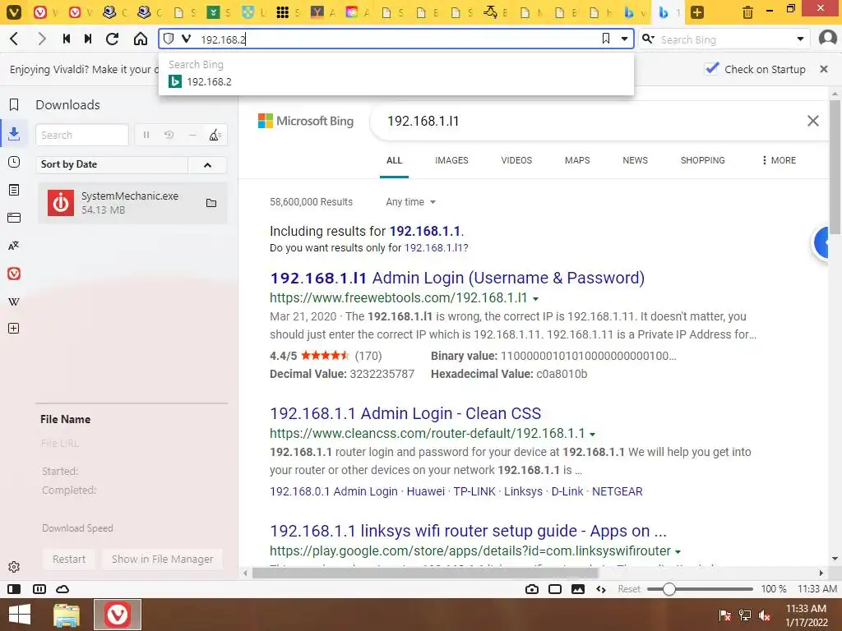Open the search engine selector dropdown
The width and height of the screenshot is (842, 631).
pyautogui.click(x=648, y=39)
